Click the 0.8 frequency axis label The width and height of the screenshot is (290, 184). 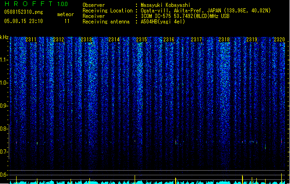pyautogui.click(x=4, y=129)
